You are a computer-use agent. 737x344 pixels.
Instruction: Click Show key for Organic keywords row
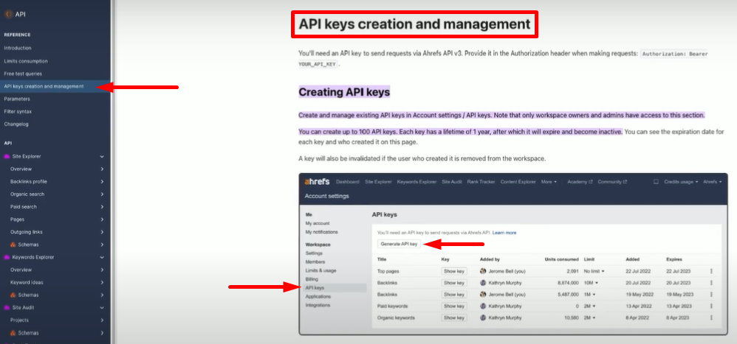pos(454,317)
